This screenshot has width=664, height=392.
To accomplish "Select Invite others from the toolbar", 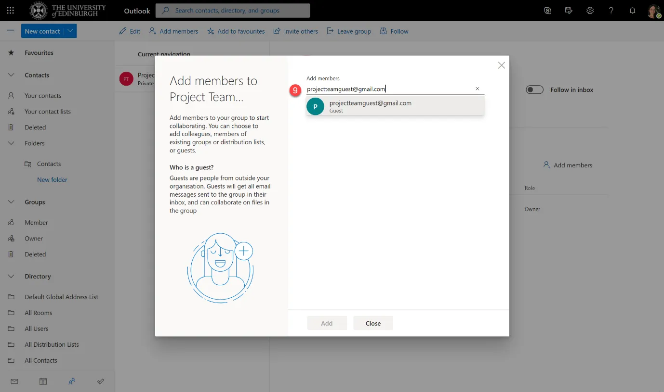I will pos(295,31).
